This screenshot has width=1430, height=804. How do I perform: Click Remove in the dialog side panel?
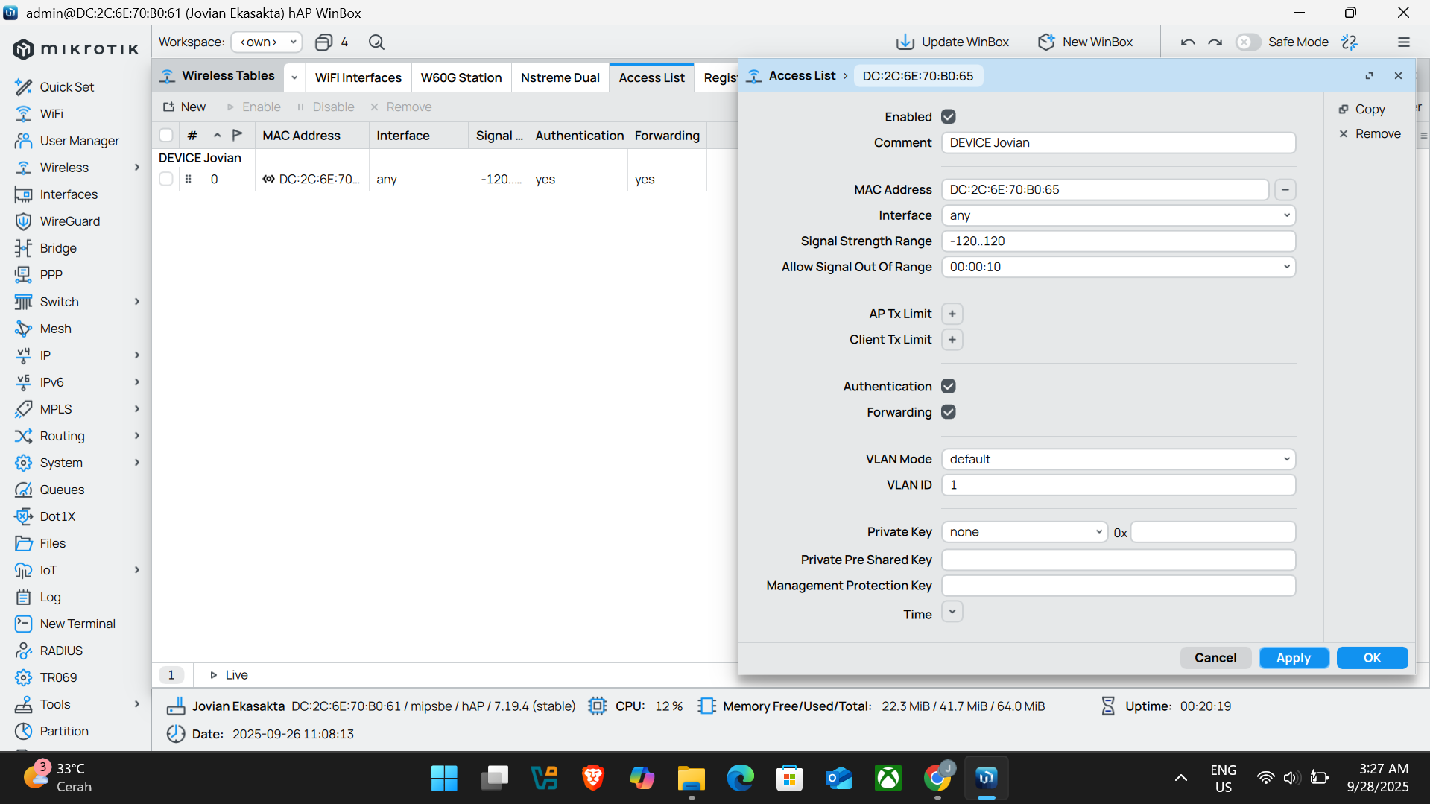click(x=1369, y=134)
